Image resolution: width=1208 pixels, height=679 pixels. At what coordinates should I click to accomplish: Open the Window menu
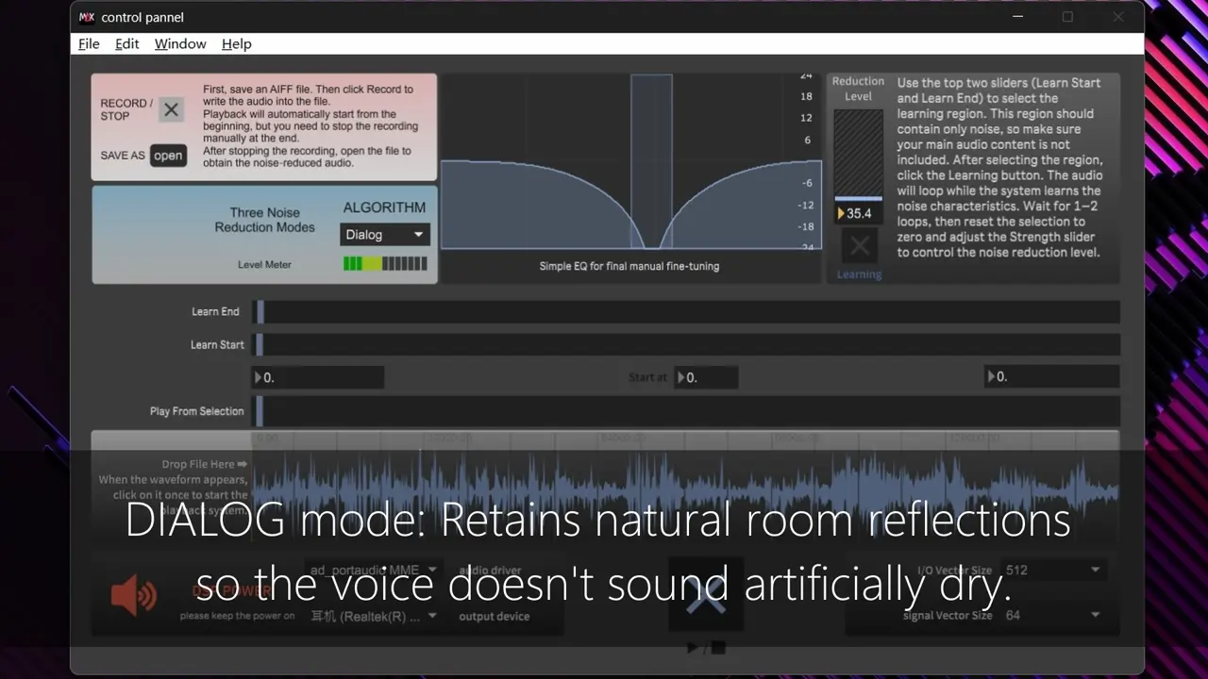click(x=180, y=43)
